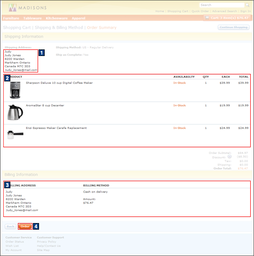Click the Enzi espresso carafe thumbnail
This screenshot has width=254, height=256.
(x=15, y=135)
